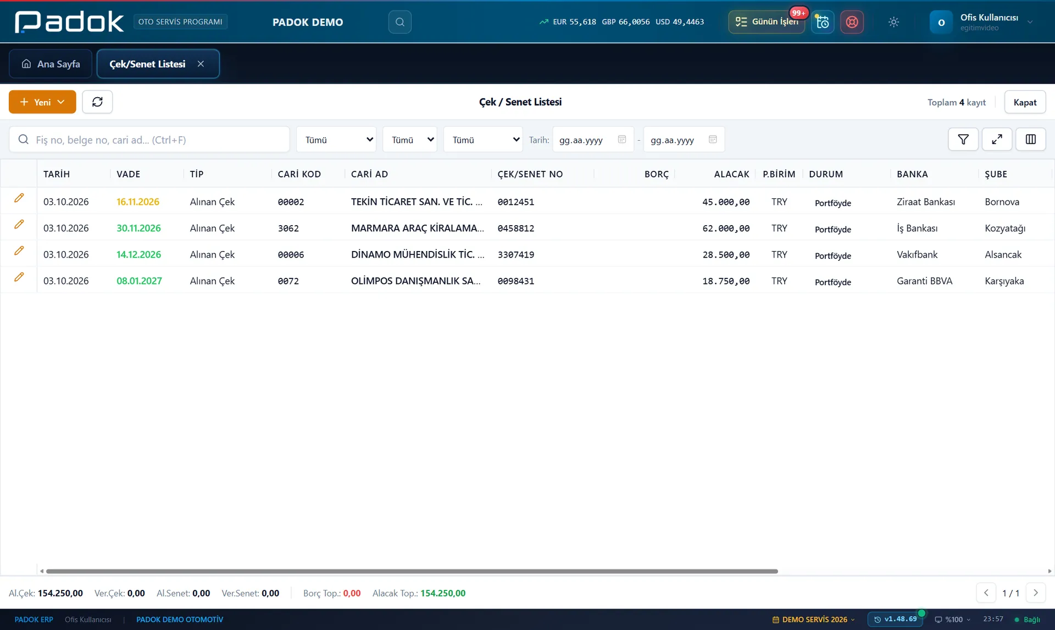Refresh the list with reload icon
This screenshot has width=1055, height=630.
(97, 102)
